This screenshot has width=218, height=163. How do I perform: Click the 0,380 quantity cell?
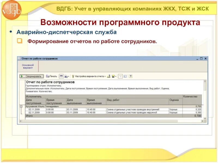pos(192,112)
